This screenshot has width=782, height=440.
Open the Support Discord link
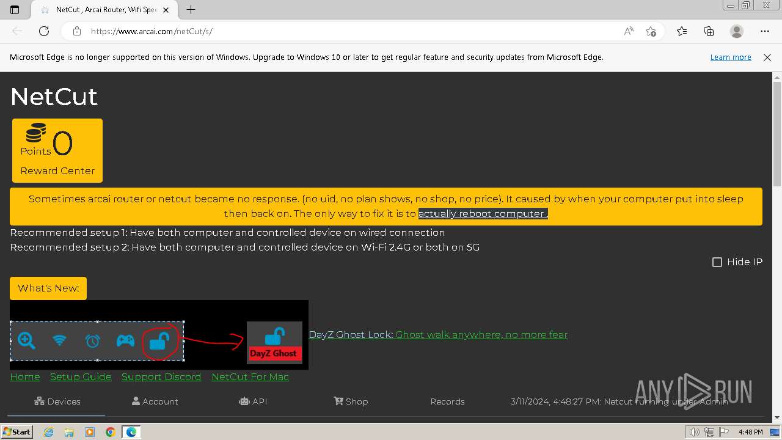pyautogui.click(x=161, y=377)
